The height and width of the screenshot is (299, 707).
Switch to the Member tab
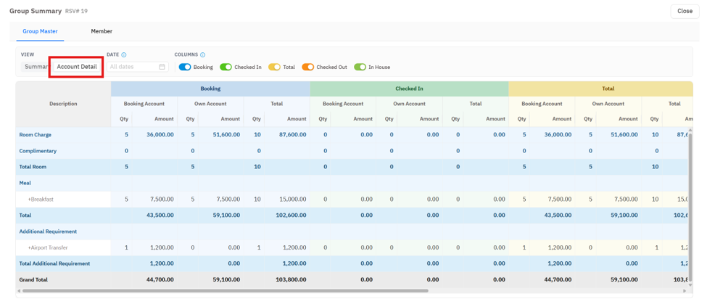[102, 31]
